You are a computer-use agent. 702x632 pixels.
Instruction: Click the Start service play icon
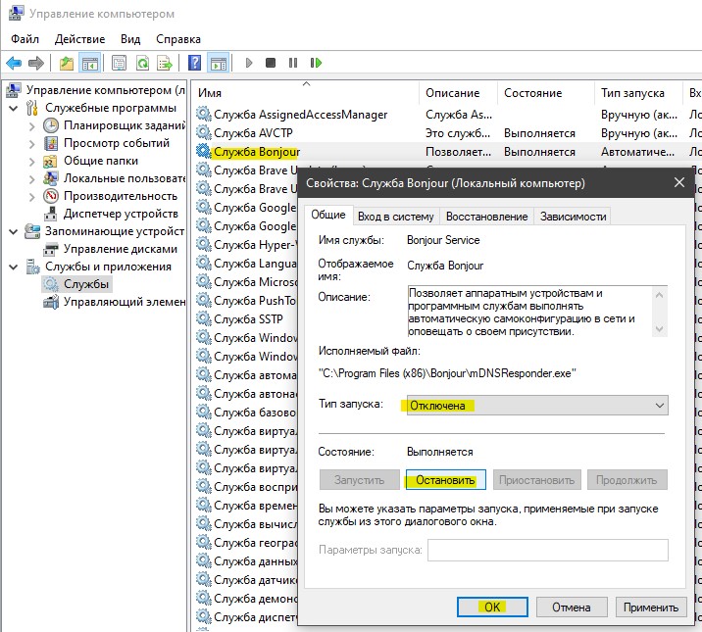click(x=249, y=63)
